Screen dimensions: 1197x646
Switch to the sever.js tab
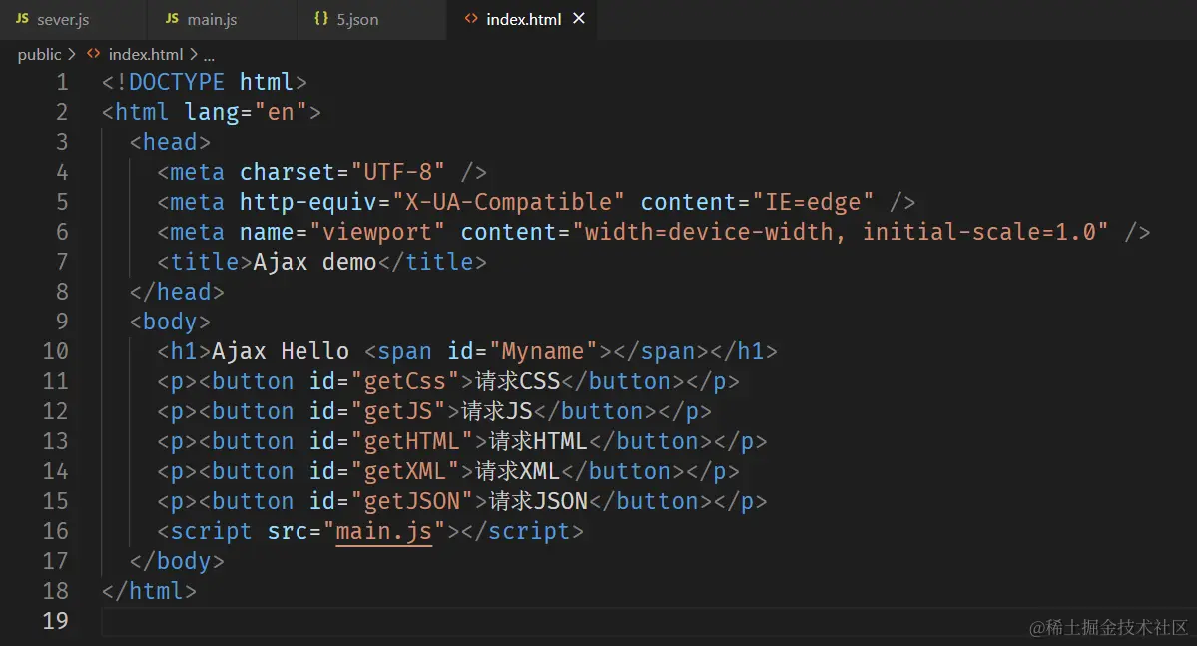pyautogui.click(x=62, y=20)
